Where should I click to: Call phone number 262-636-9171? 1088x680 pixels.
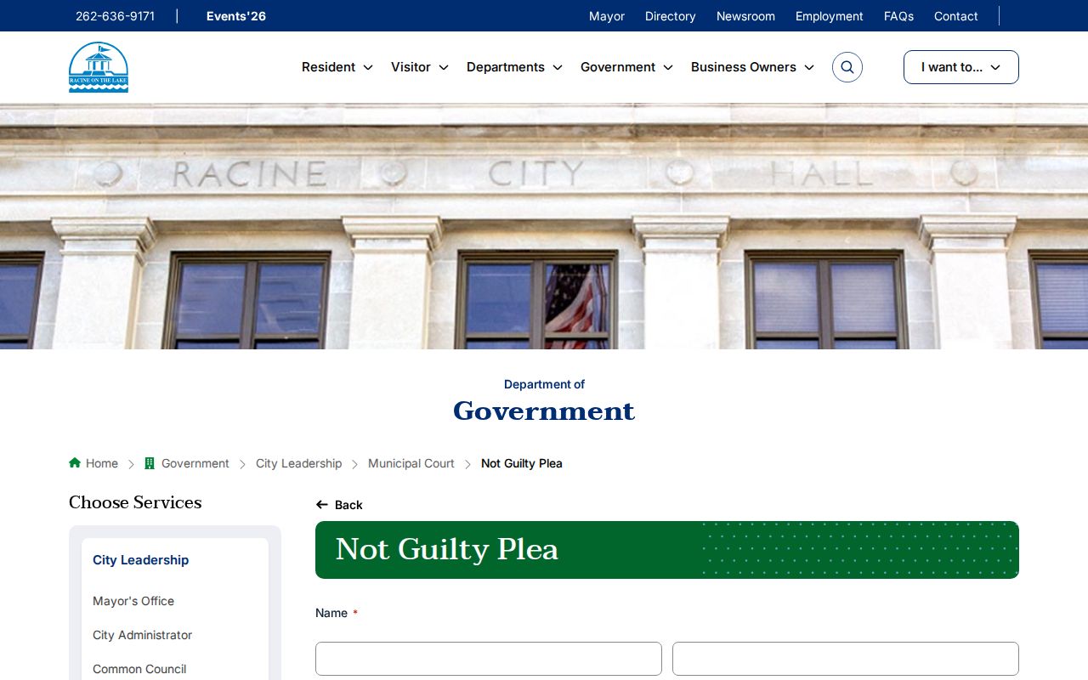[x=115, y=16]
